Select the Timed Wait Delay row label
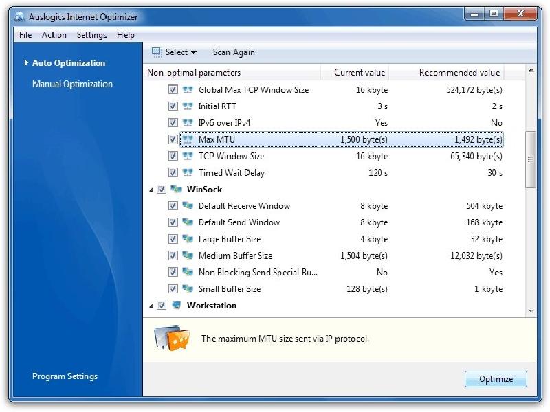This screenshot has height=412, width=550. pos(232,172)
